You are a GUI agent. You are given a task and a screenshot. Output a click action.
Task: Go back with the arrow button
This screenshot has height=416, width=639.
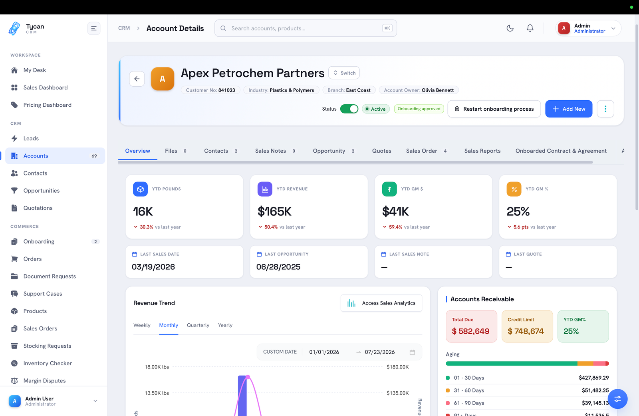coord(137,79)
